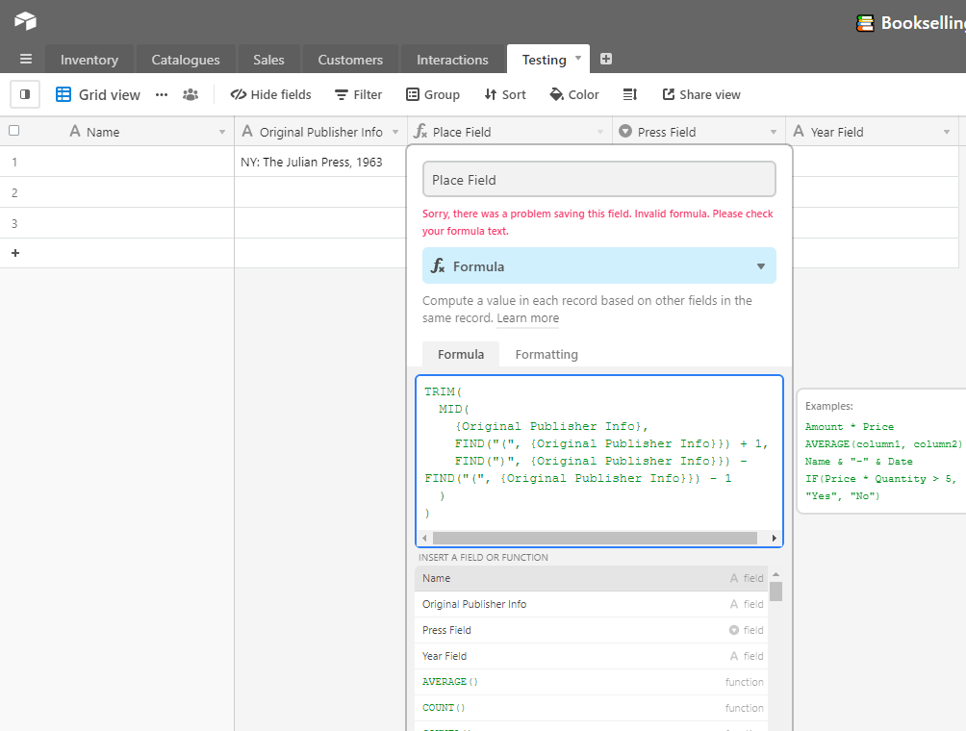Expand Press Field column dropdown
Image resolution: width=966 pixels, height=731 pixels.
pos(774,133)
